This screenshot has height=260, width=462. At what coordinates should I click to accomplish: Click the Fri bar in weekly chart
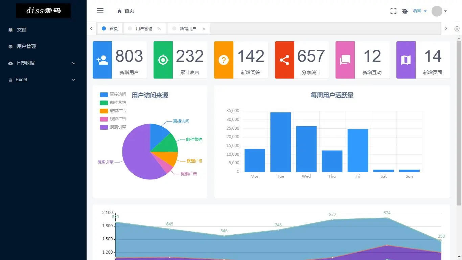coord(358,151)
